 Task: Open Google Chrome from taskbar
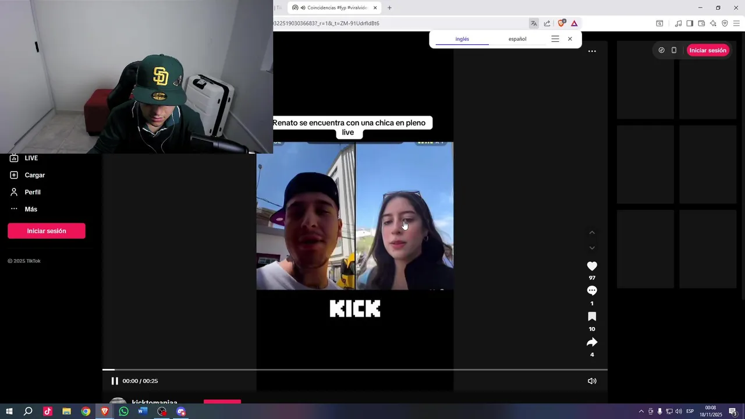(x=86, y=411)
